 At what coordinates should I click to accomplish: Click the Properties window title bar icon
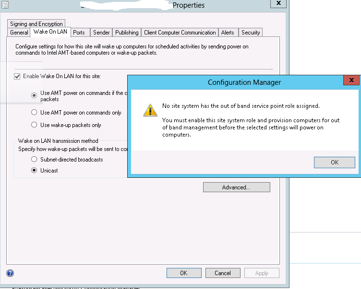coord(5,5)
